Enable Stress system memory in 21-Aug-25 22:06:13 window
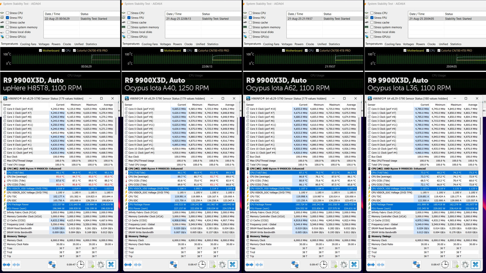486x273 pixels. tap(129, 27)
